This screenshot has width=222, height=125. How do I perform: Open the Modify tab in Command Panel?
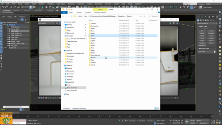tap(202, 17)
